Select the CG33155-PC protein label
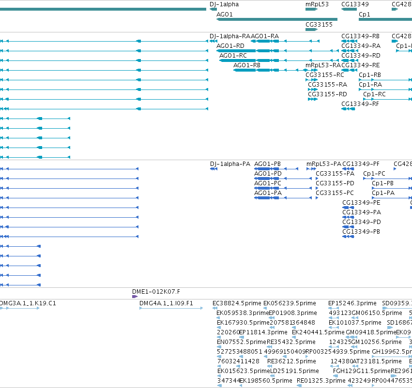 pyautogui.click(x=335, y=193)
